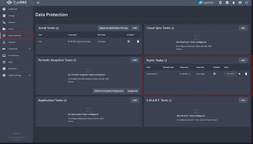Viewport: 253px width, 144px height.
Task: Toggle Enabled checkbox for rsync task
Action: 215,74
